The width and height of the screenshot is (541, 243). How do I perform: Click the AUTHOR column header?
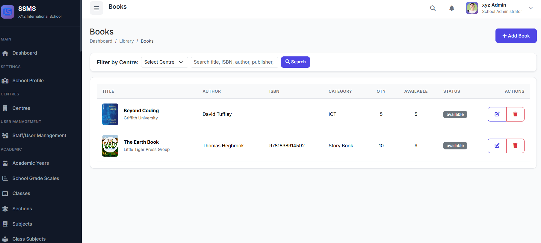[x=212, y=91]
